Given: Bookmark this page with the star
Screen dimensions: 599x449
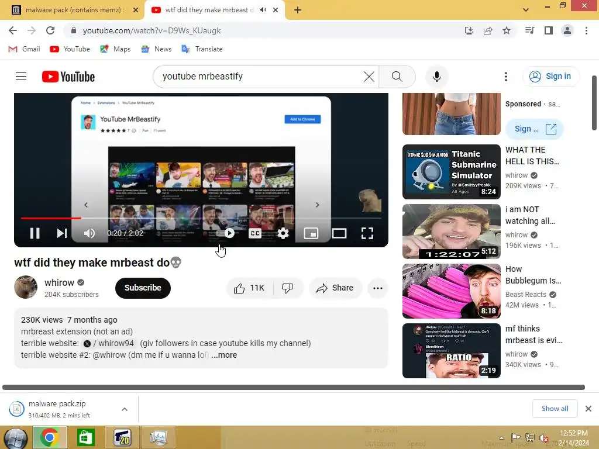Looking at the screenshot, I should point(507,30).
